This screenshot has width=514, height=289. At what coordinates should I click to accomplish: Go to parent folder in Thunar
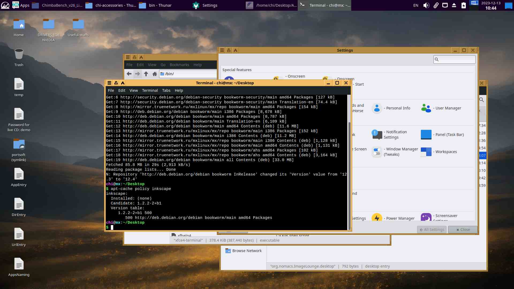[x=146, y=74]
